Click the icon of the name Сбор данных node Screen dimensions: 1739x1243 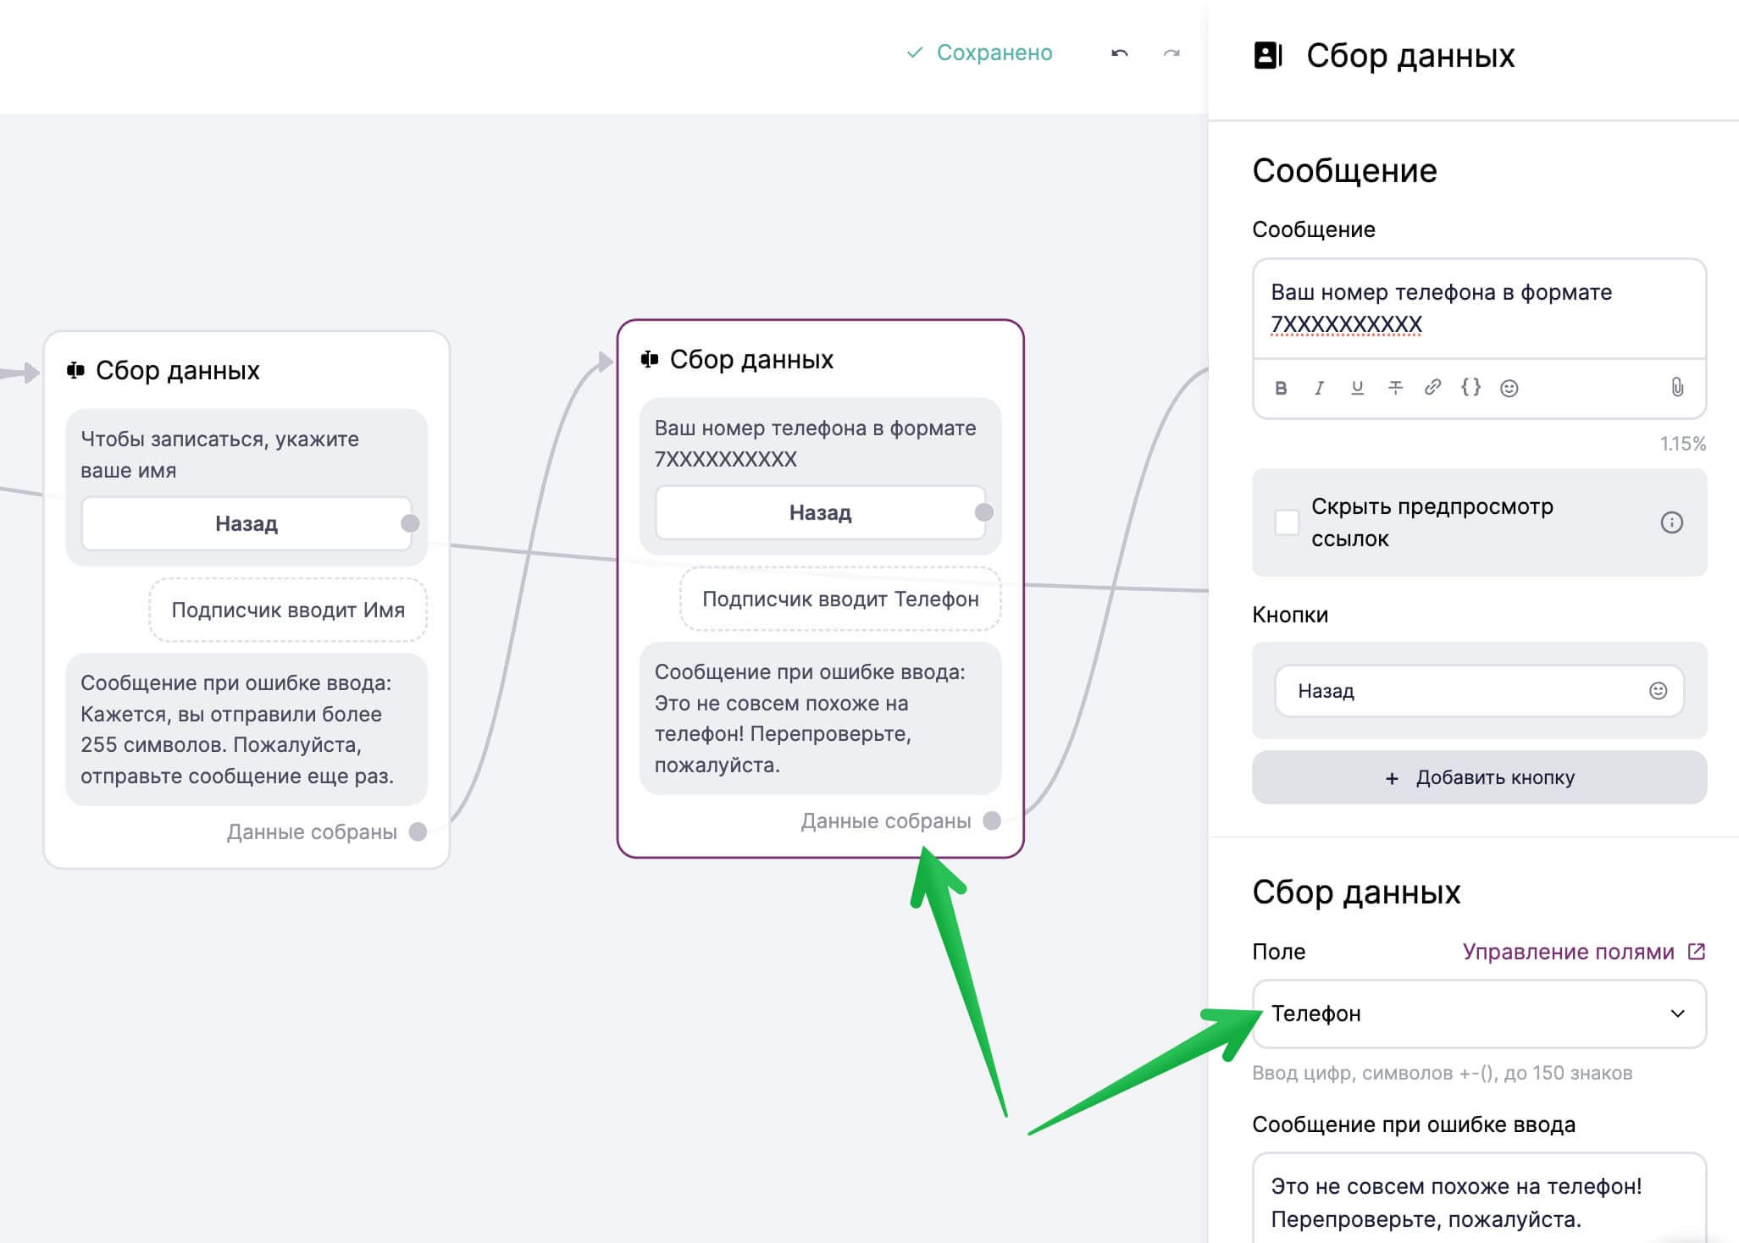75,371
